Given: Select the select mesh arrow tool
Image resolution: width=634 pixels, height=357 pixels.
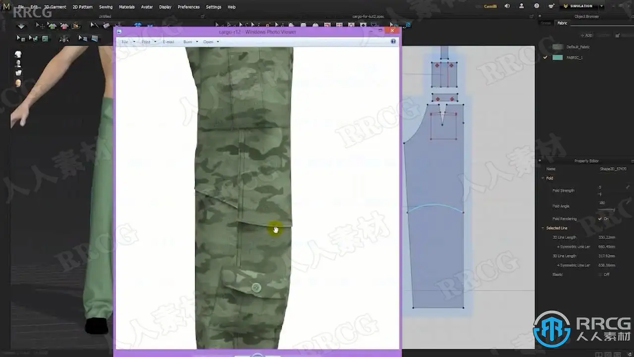Looking at the screenshot, I should (x=21, y=38).
